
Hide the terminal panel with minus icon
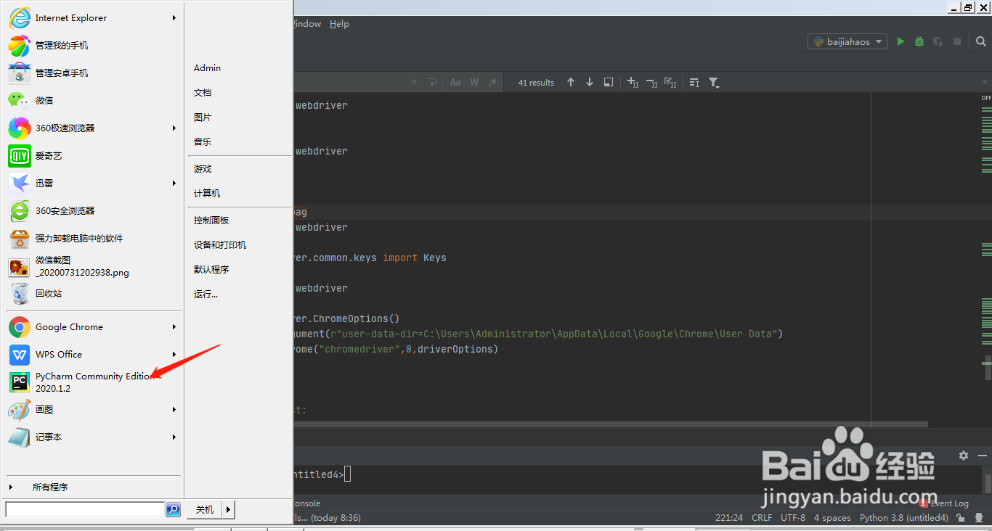click(983, 456)
